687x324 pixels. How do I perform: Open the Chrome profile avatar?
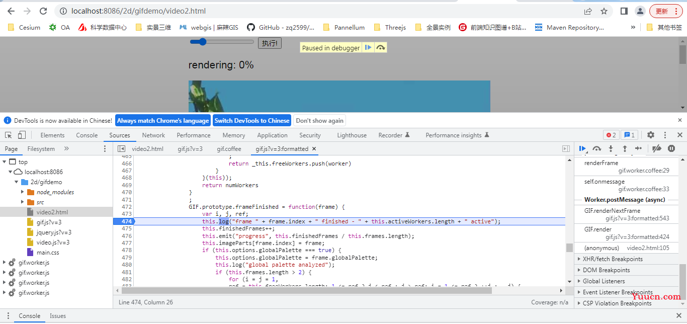tap(640, 11)
